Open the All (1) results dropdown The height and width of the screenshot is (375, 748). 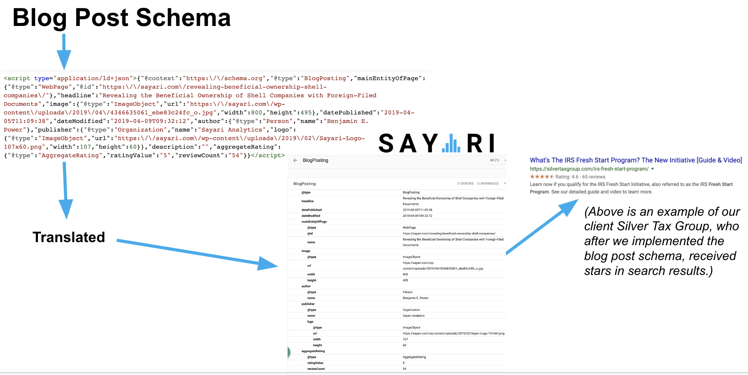coord(495,160)
